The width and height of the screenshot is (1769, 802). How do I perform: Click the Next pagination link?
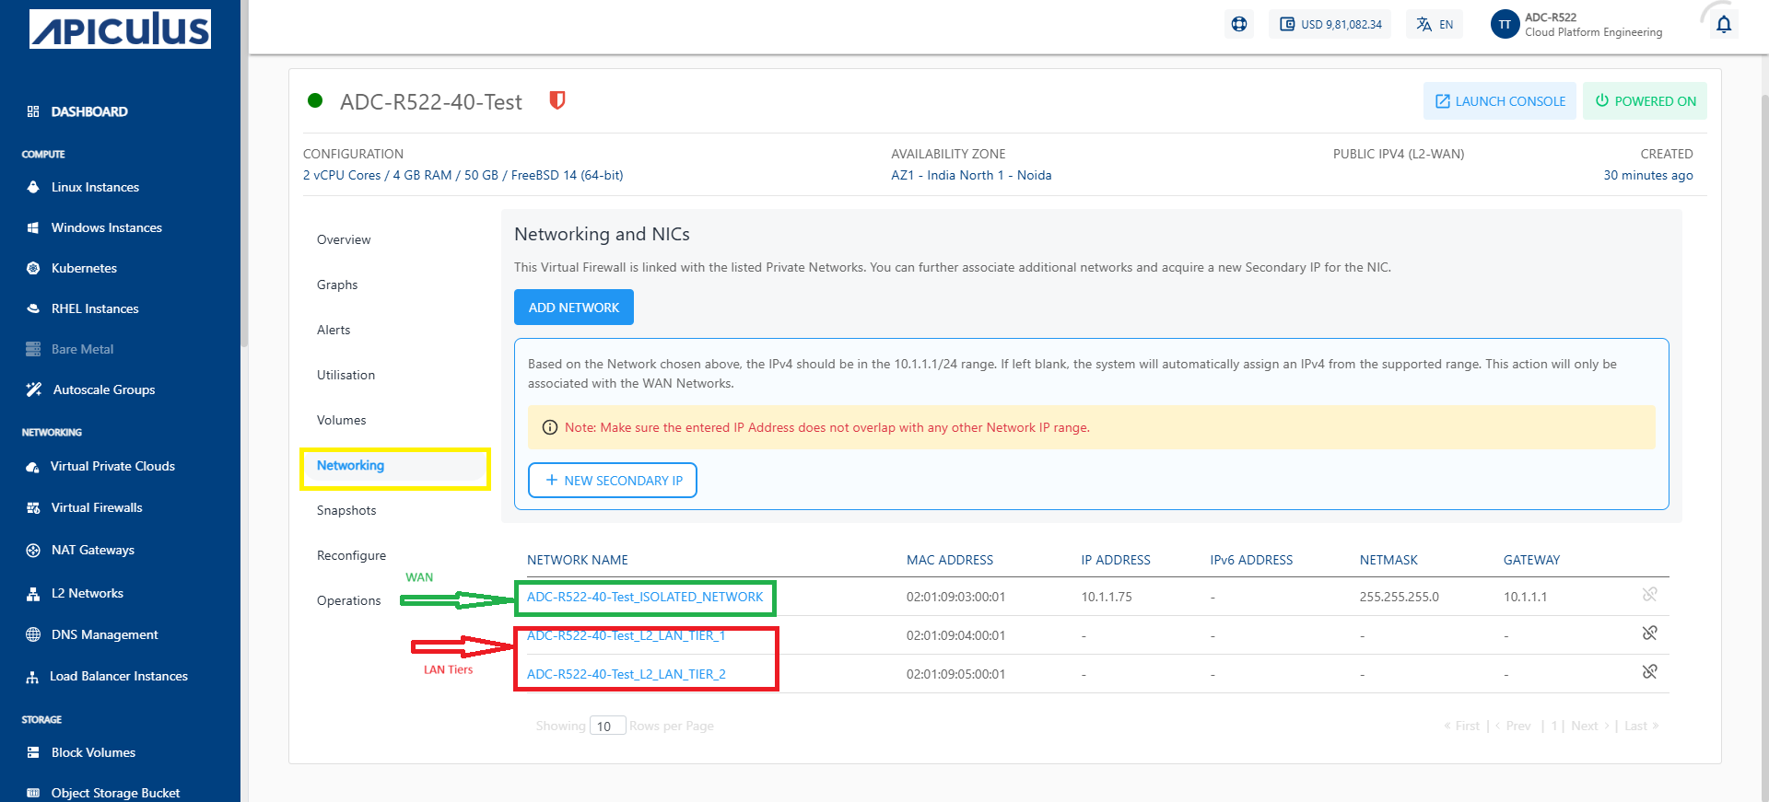(x=1589, y=726)
